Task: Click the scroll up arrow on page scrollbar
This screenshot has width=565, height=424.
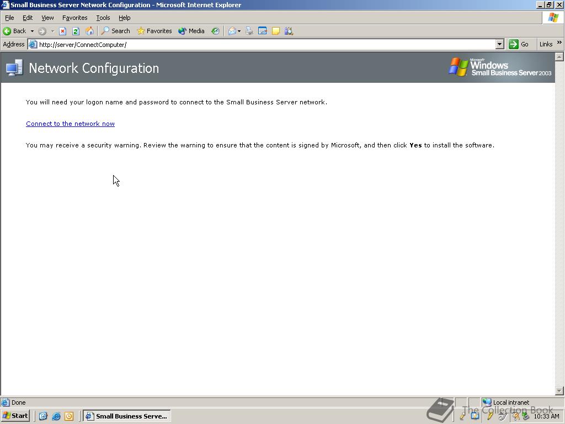Action: [559, 57]
